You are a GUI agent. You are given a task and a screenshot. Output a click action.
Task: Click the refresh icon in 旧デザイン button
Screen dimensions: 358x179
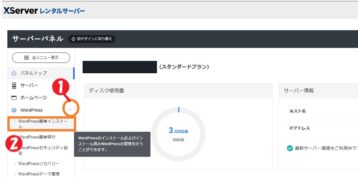coord(73,39)
